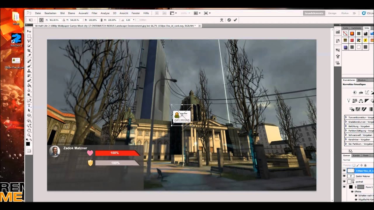
Task: Select the Eyedropper tool
Action: [x=29, y=55]
